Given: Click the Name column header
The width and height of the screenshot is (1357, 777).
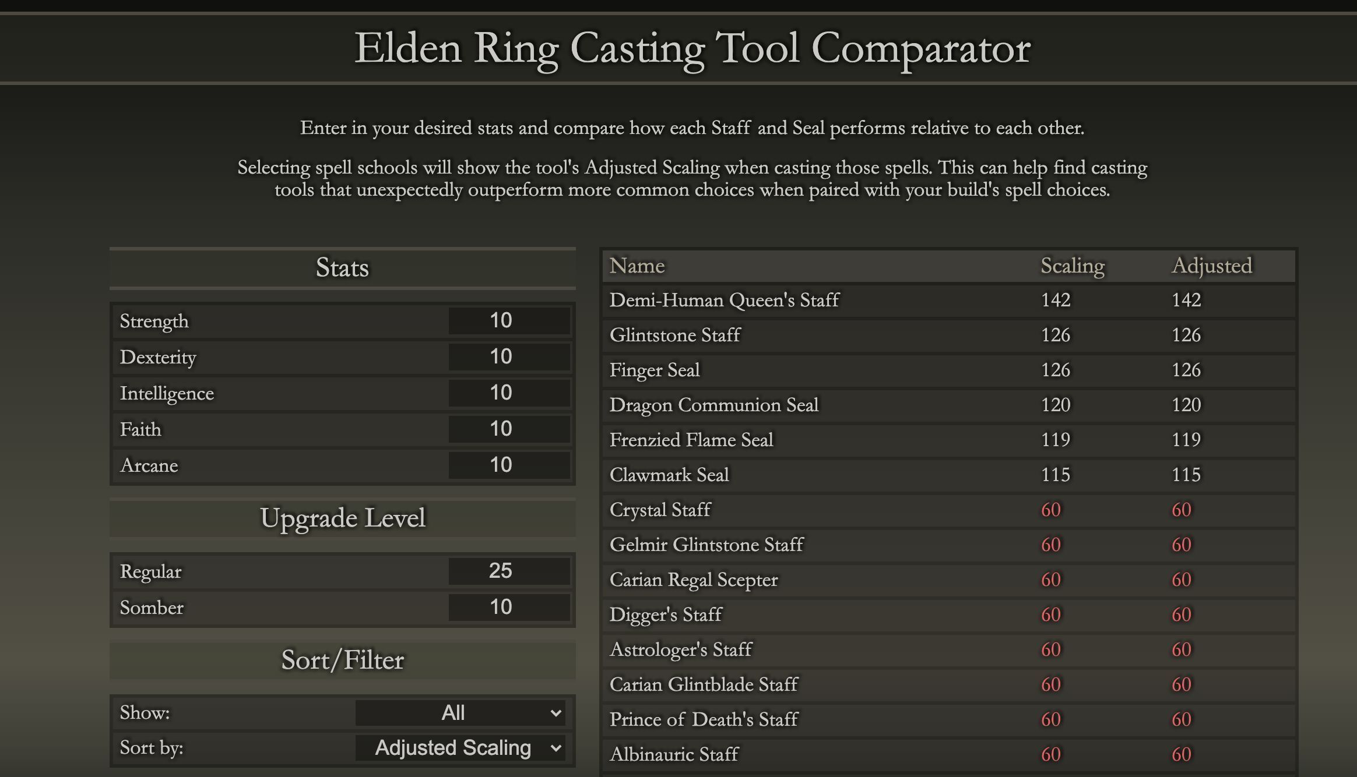Looking at the screenshot, I should click(637, 266).
